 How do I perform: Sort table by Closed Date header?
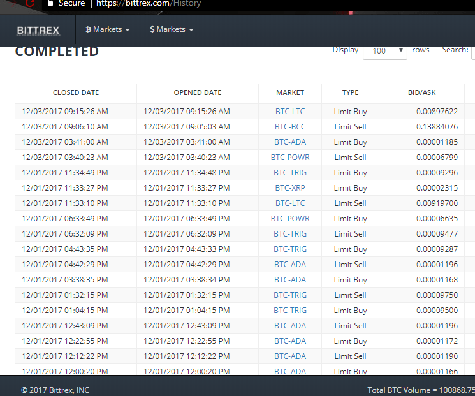pyautogui.click(x=76, y=92)
